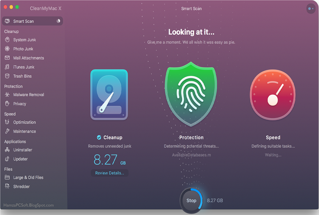This screenshot has width=319, height=215.
Task: Click the 'Looking at it...' heading
Action: pyautogui.click(x=191, y=32)
